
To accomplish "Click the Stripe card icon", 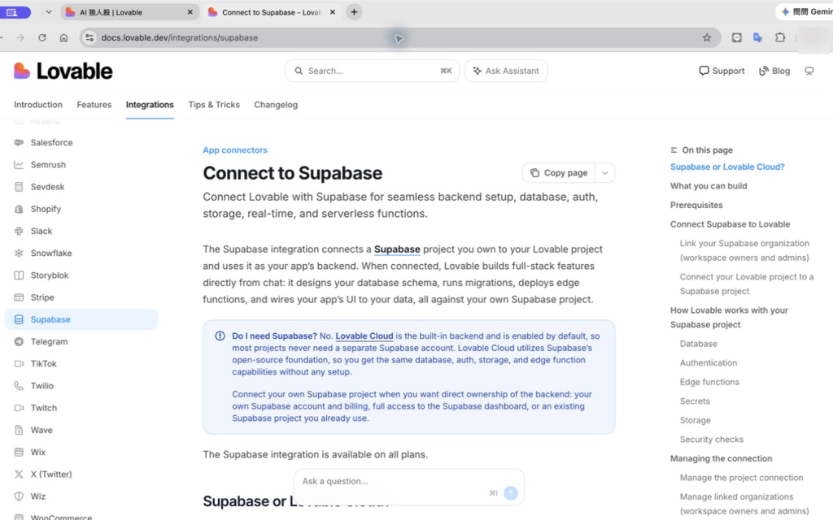I will 19,297.
